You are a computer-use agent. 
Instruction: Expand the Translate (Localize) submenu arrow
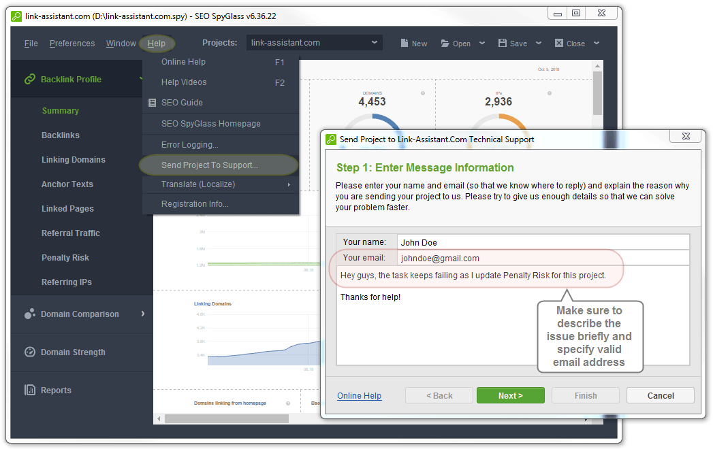[289, 184]
